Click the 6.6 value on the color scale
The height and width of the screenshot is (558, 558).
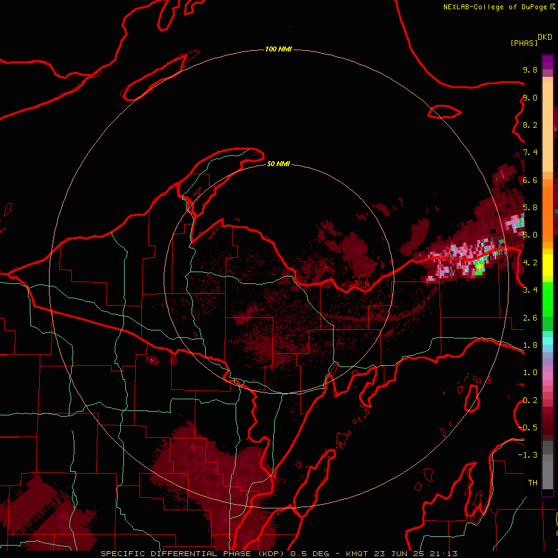pos(530,180)
